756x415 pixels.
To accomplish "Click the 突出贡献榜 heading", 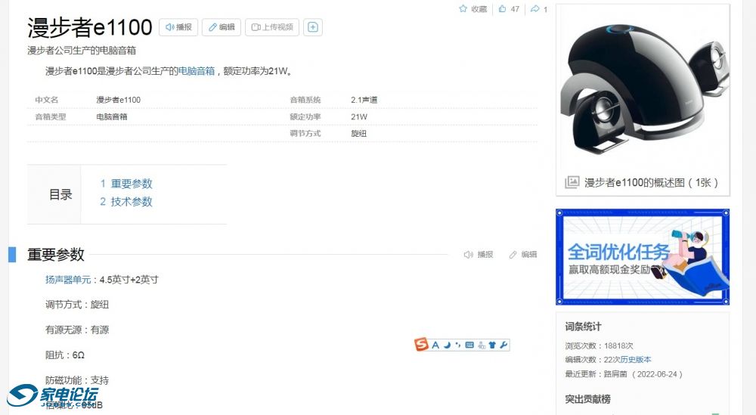I will click(x=587, y=399).
